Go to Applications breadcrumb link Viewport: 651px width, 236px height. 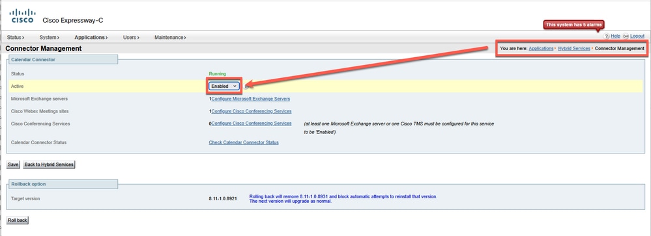point(541,49)
